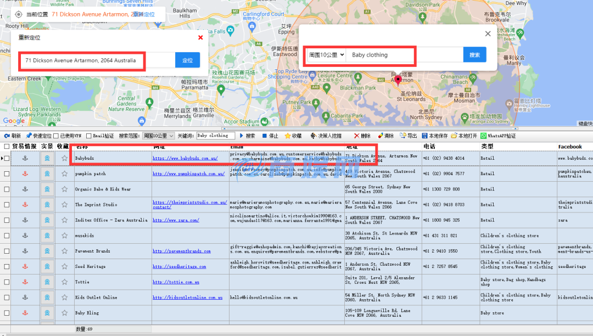
Task: Enable the 已使用VPN checkbox
Action: coord(56,136)
